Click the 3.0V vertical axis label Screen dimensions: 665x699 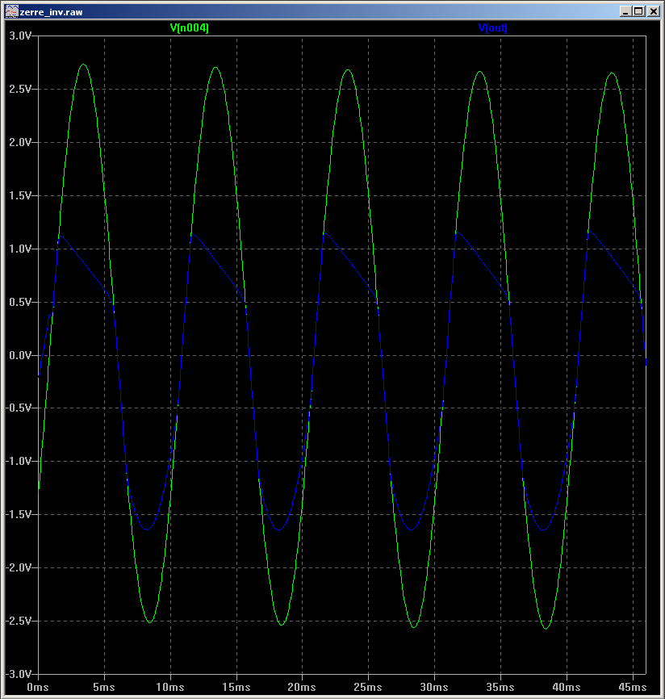click(x=20, y=36)
